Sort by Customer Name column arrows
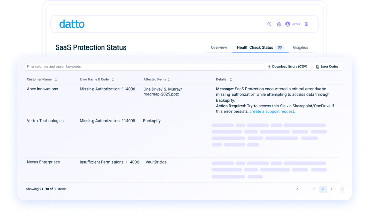Screen dimensions: 369x221 (x=56, y=80)
